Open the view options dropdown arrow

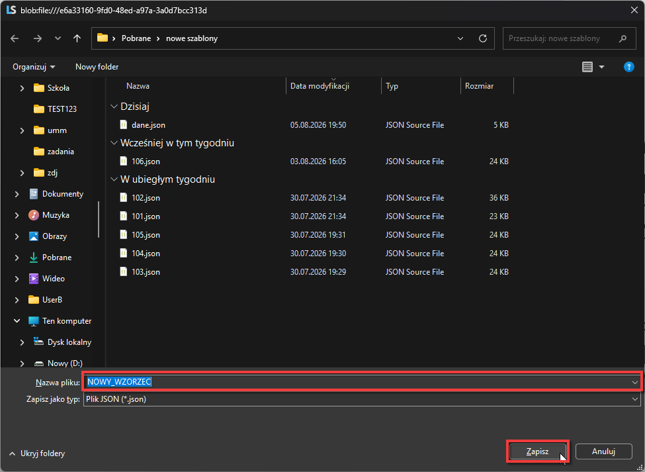[601, 67]
